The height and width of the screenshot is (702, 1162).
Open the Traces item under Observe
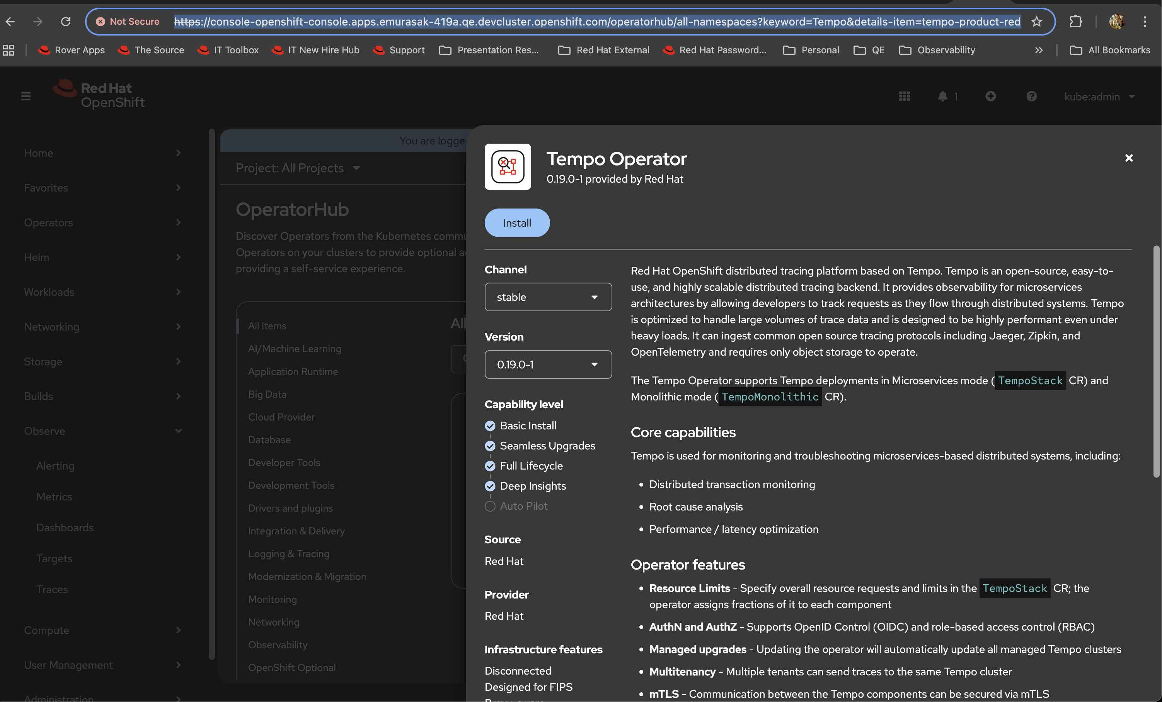pyautogui.click(x=52, y=589)
